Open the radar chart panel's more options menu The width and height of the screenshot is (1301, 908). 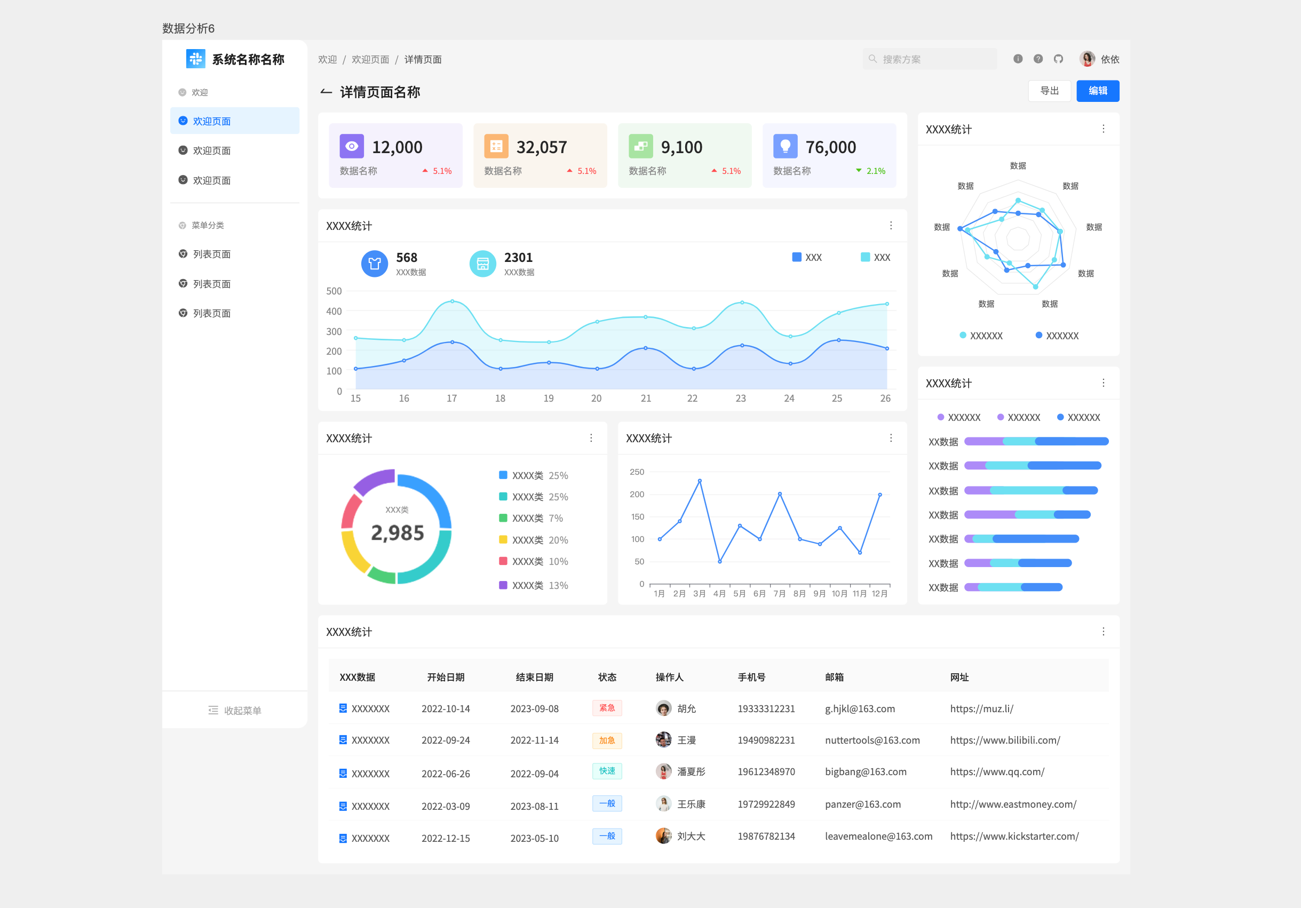pyautogui.click(x=1102, y=129)
